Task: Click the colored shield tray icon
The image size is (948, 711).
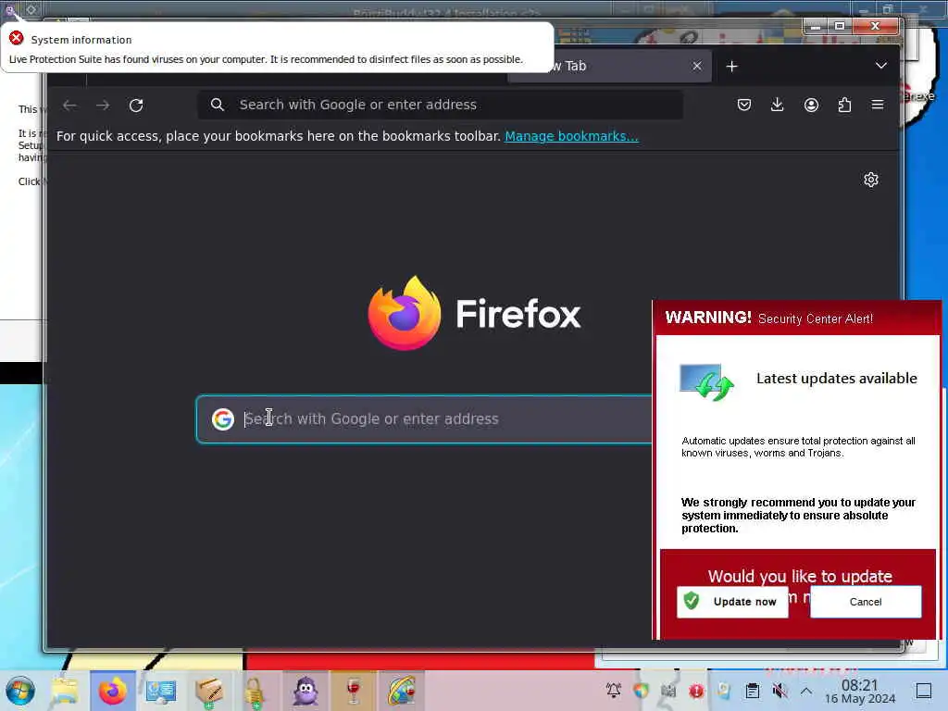Action: click(641, 690)
